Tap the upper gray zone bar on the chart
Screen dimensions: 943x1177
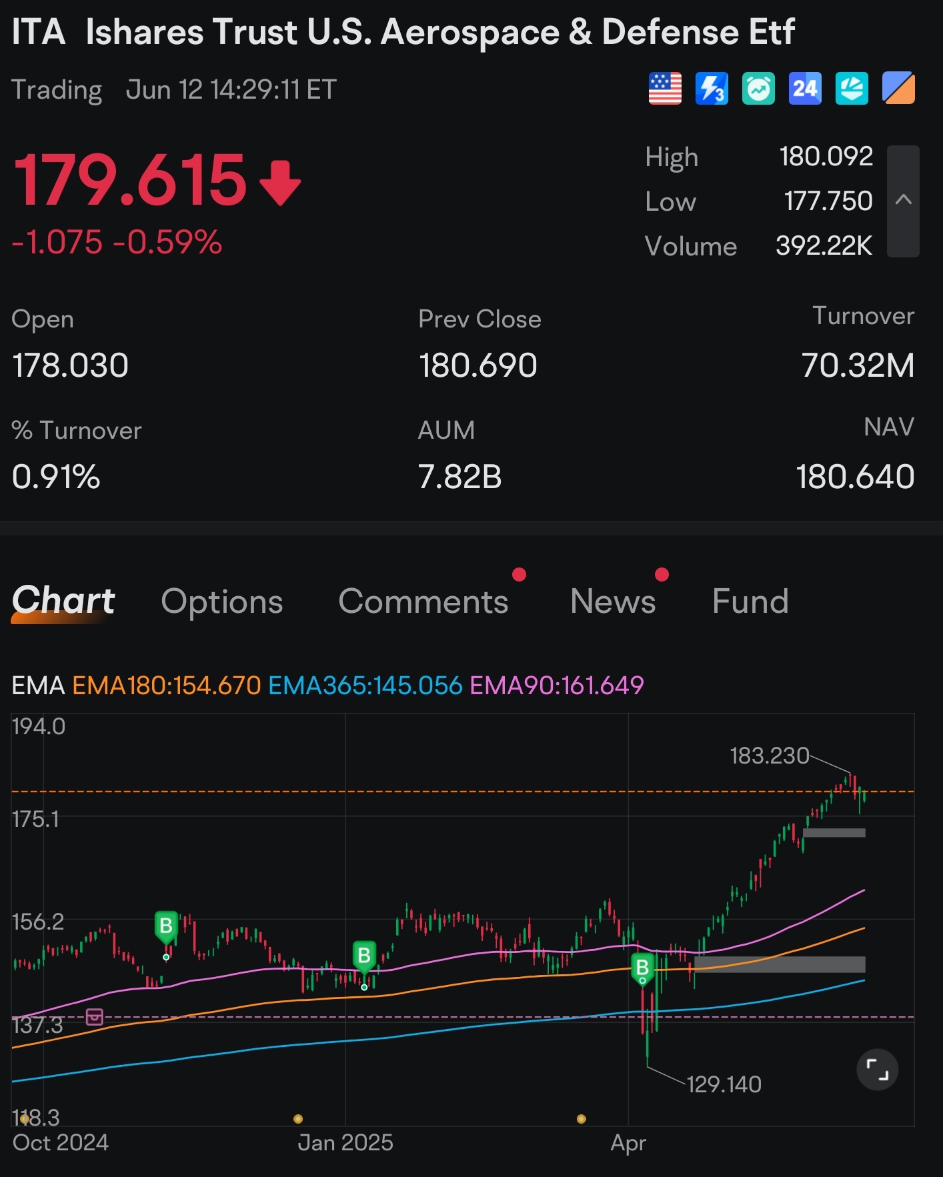pos(834,833)
